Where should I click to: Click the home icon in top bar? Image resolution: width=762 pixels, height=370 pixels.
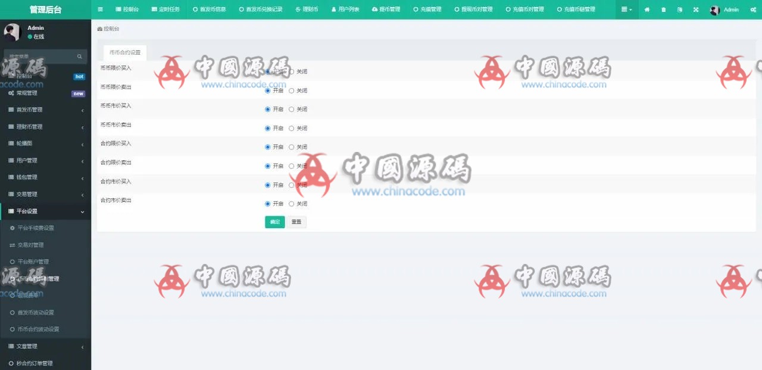[647, 10]
